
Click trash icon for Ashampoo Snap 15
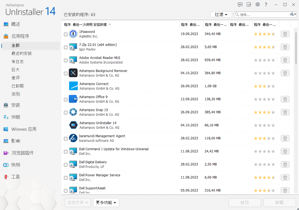click(x=285, y=112)
